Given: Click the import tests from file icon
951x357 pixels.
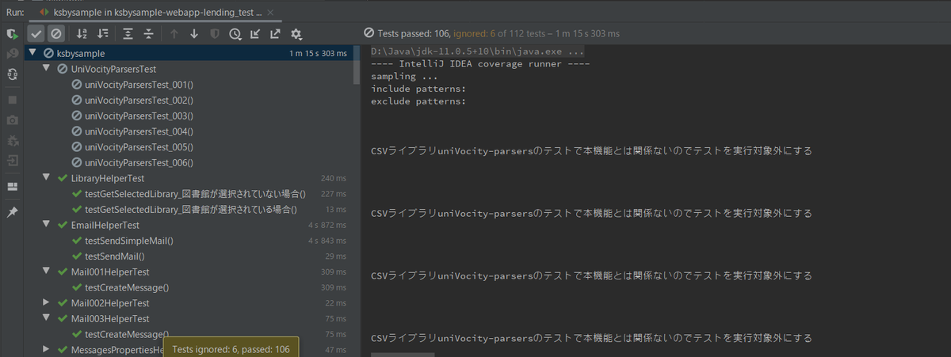Looking at the screenshot, I should pyautogui.click(x=255, y=33).
